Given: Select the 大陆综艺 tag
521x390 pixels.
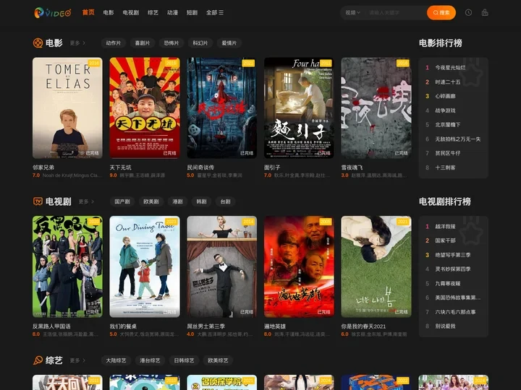Looking at the screenshot, I should pyautogui.click(x=116, y=360).
